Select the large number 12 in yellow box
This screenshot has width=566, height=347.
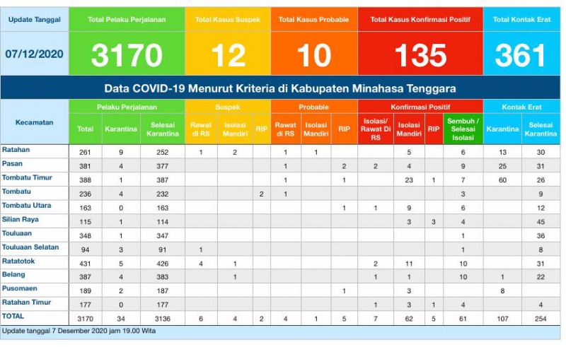pyautogui.click(x=228, y=55)
